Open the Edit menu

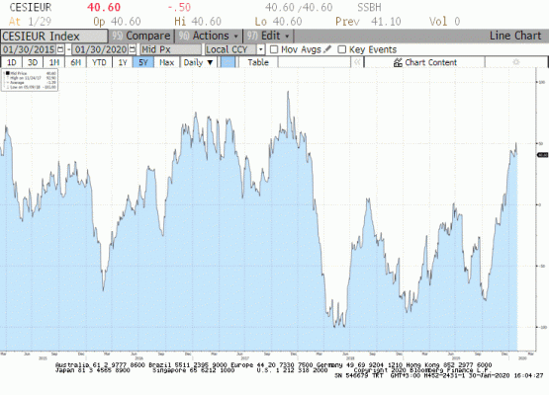tap(268, 36)
